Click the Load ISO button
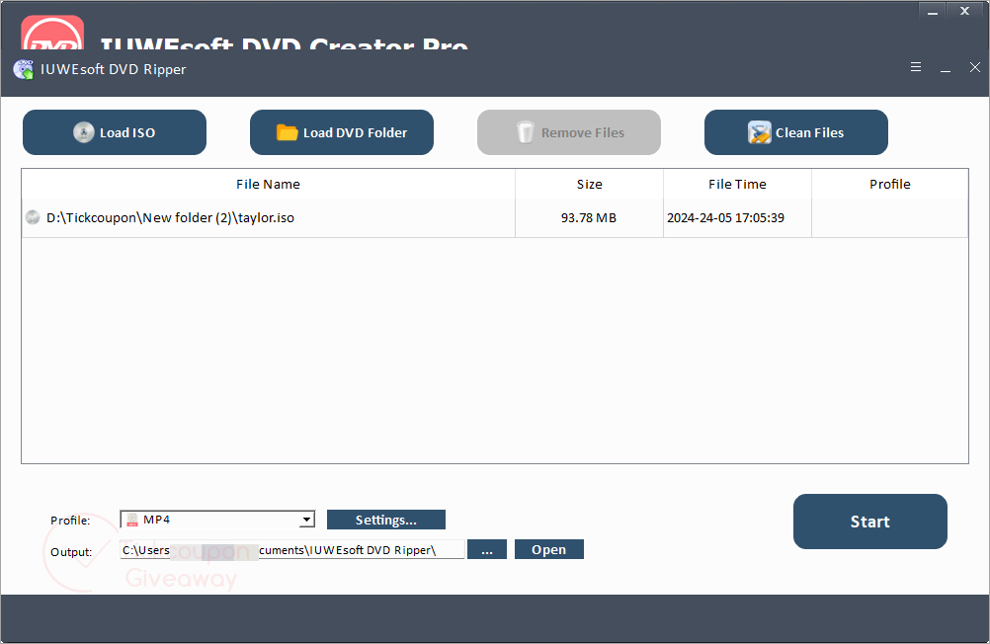This screenshot has width=990, height=644. pyautogui.click(x=115, y=132)
